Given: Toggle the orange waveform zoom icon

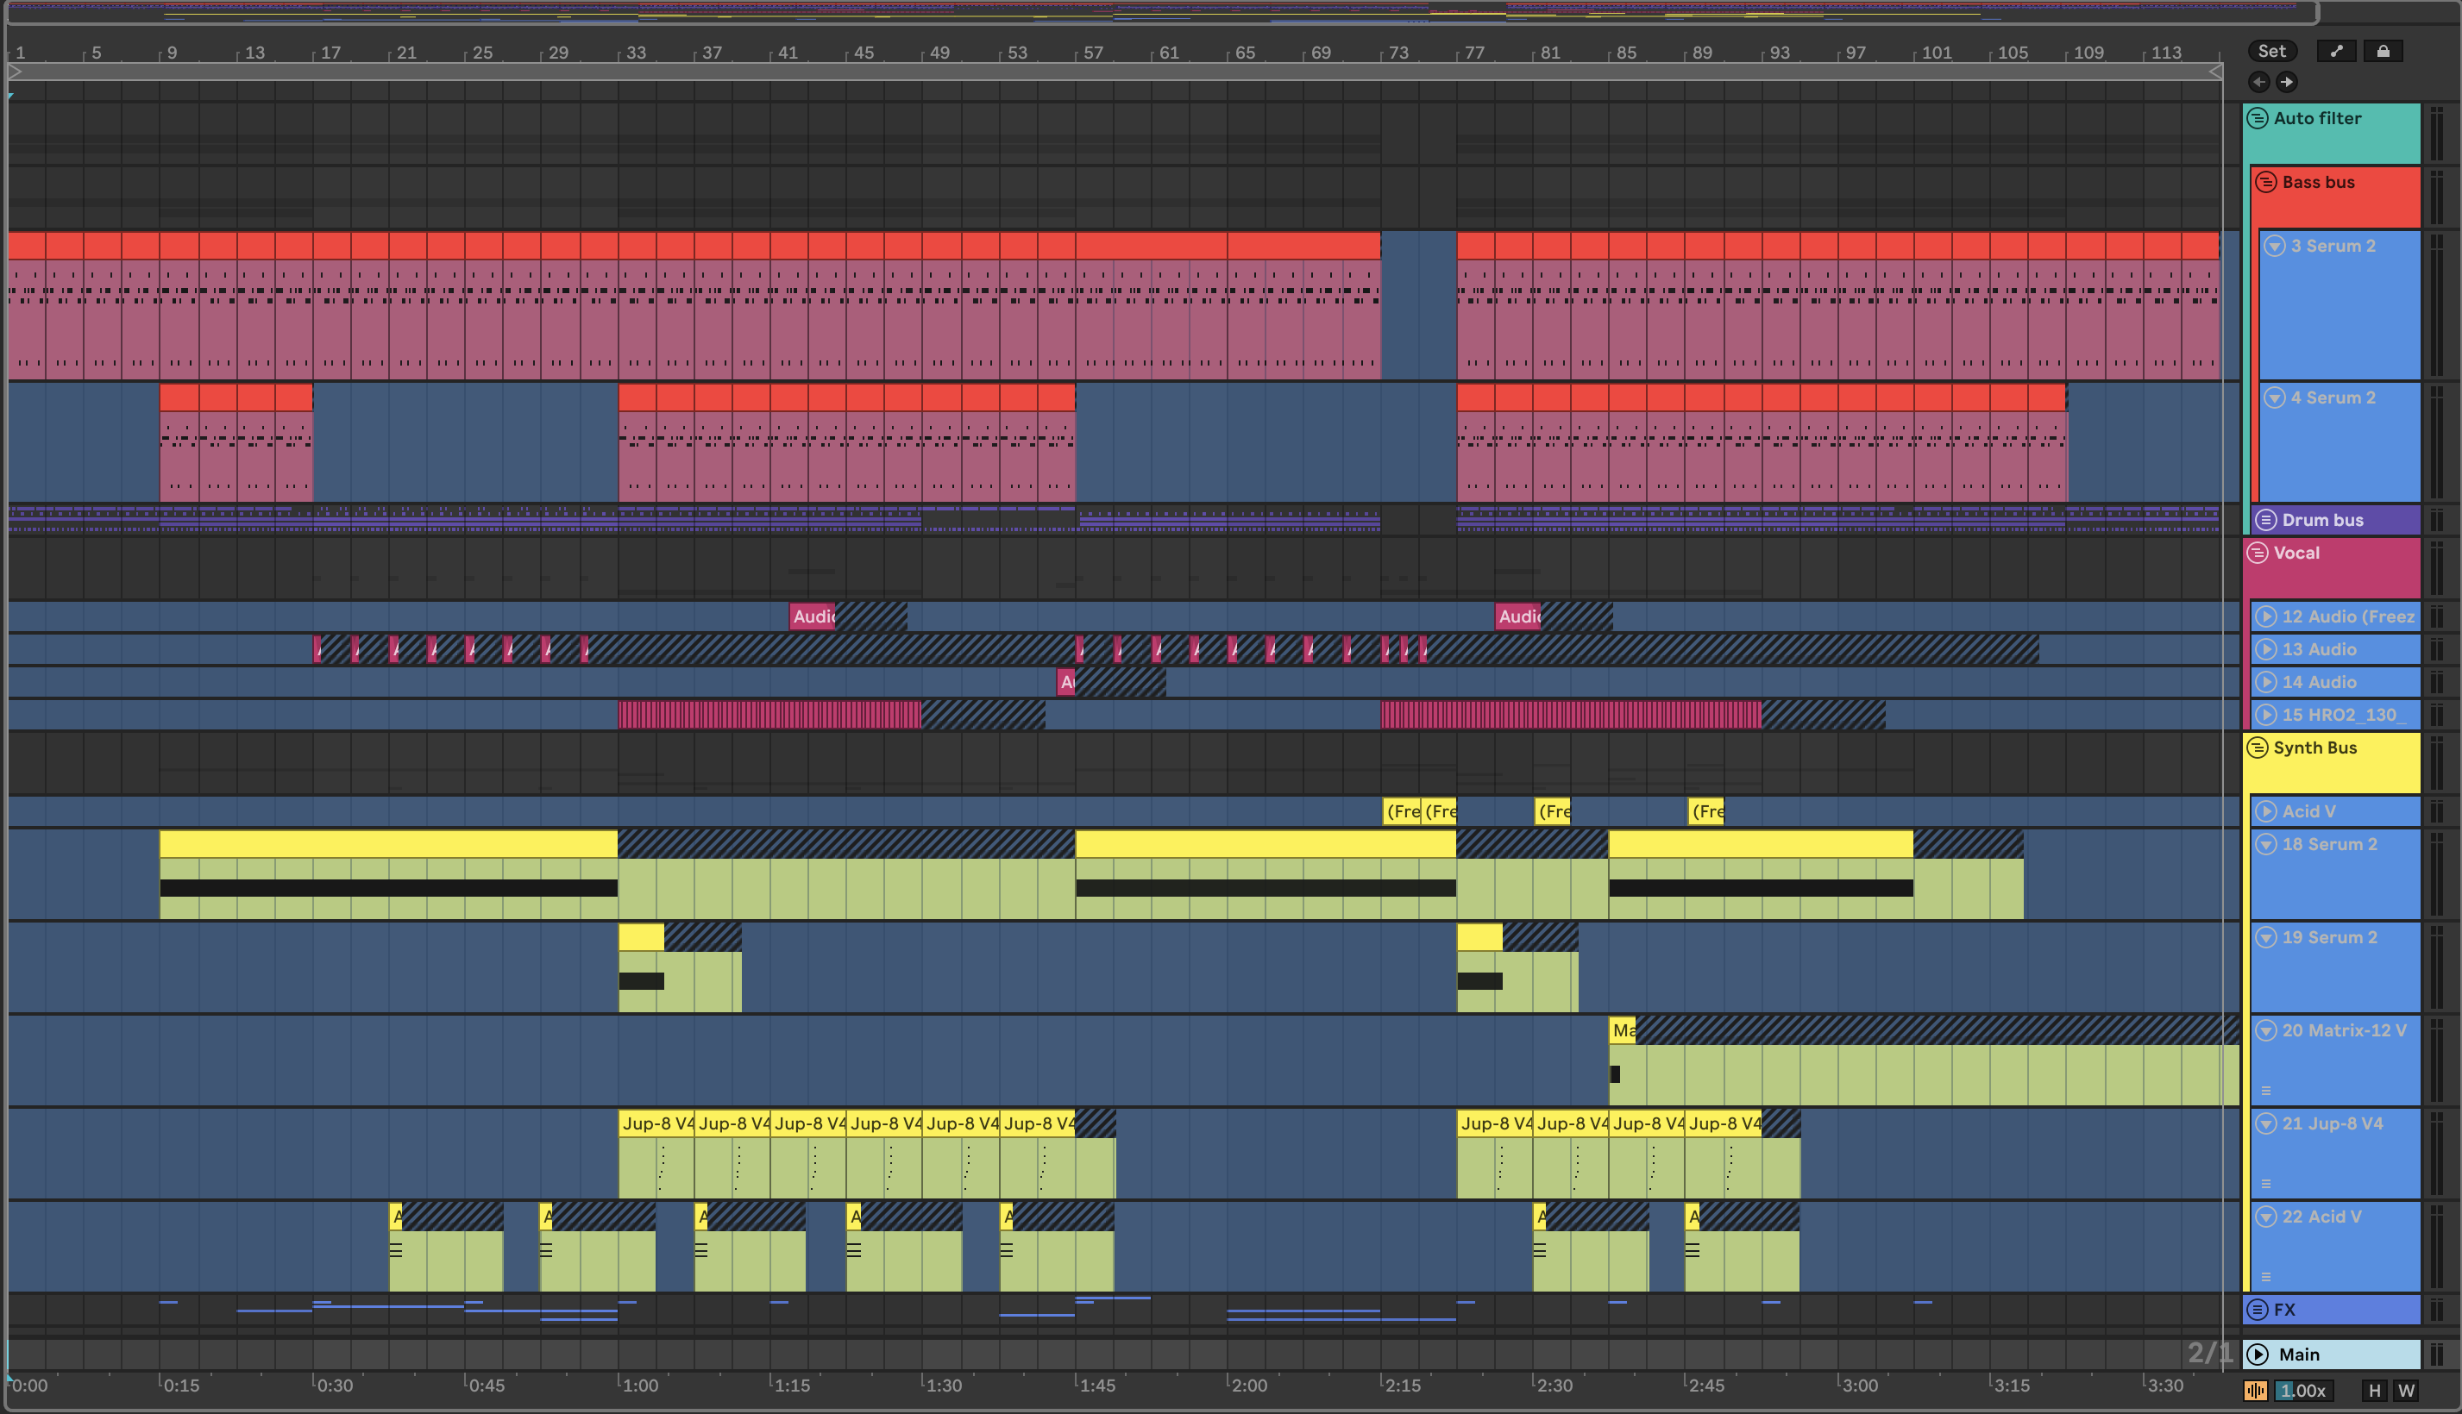Looking at the screenshot, I should [2256, 1391].
